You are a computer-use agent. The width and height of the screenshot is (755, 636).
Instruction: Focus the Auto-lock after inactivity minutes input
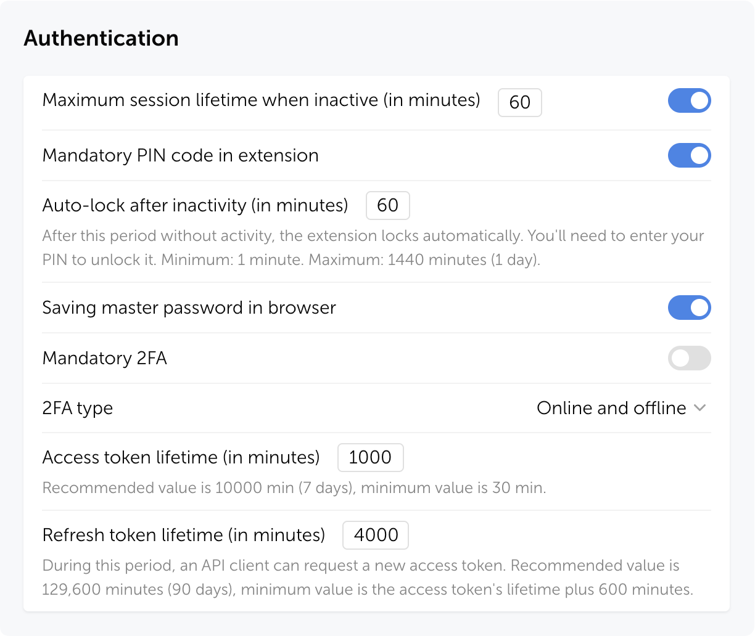pos(387,205)
